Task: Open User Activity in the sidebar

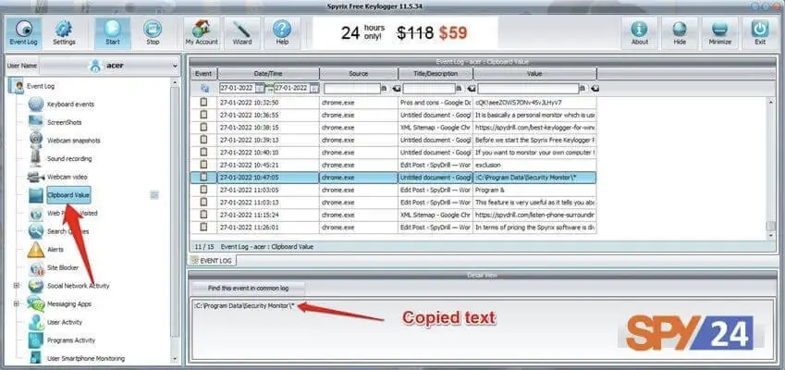Action: coord(65,322)
